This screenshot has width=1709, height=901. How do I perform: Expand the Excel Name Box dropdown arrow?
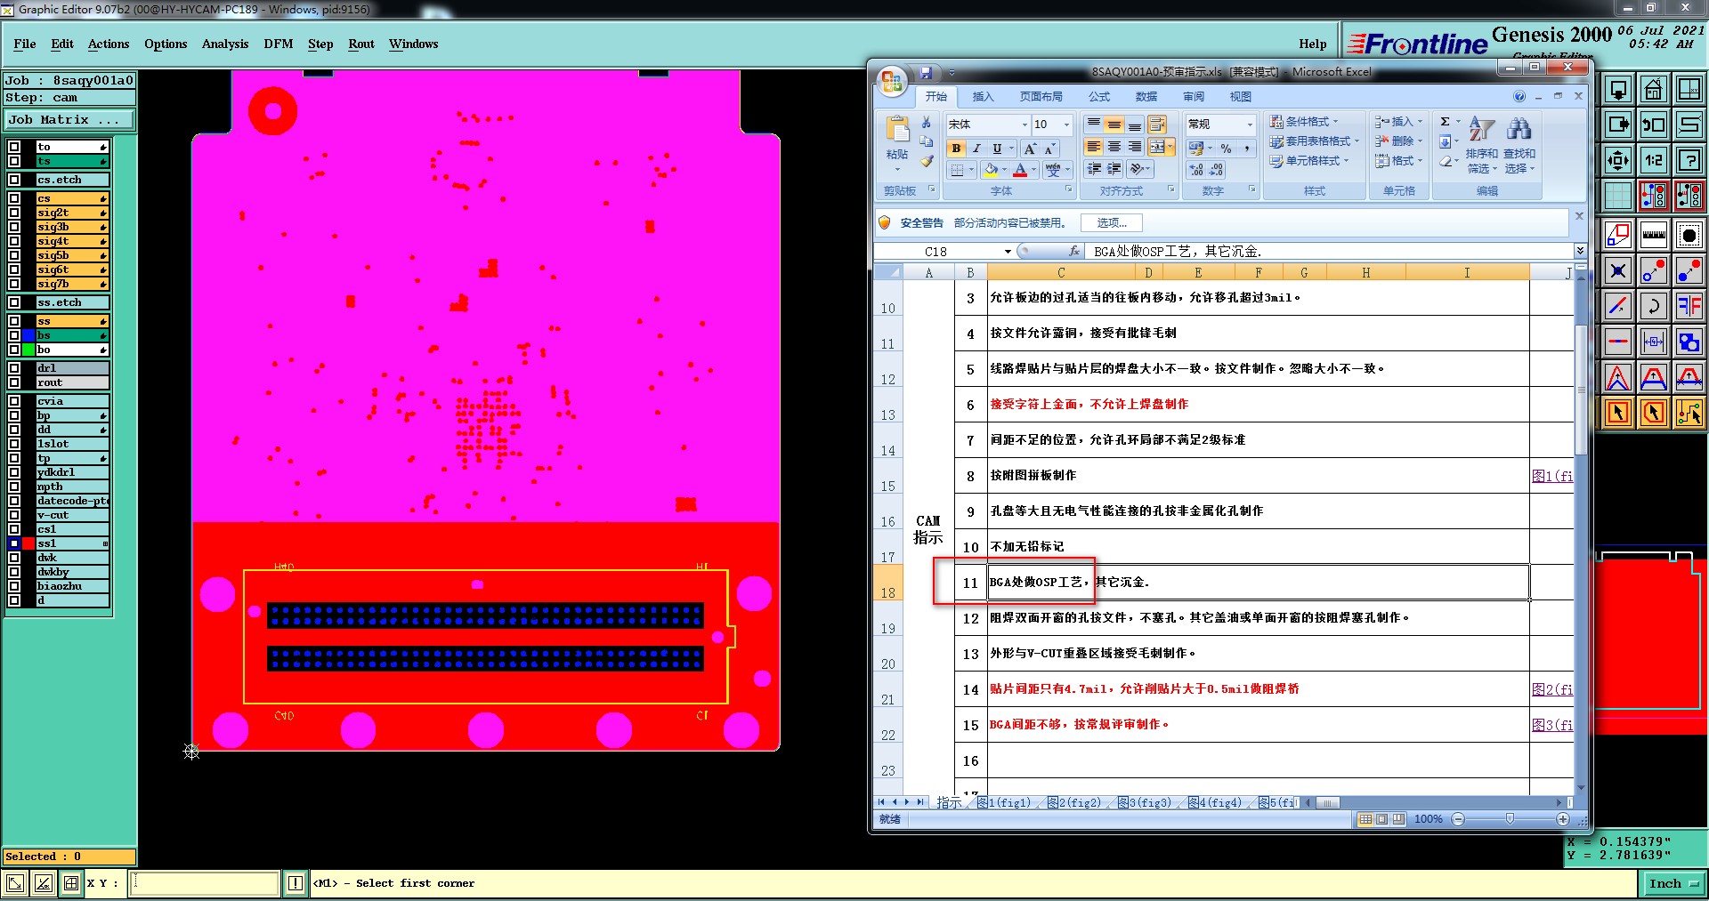click(x=1008, y=252)
